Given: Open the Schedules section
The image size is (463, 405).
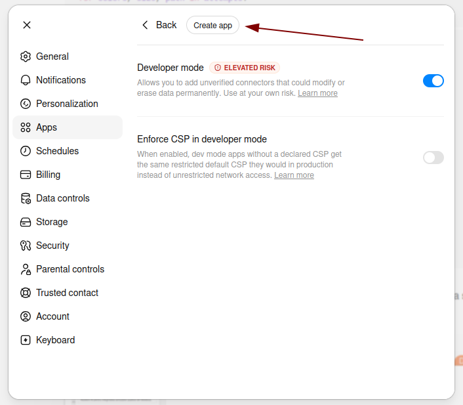Looking at the screenshot, I should pyautogui.click(x=68, y=151).
